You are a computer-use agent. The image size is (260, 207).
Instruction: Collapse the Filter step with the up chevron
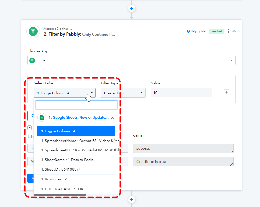[x=234, y=31]
